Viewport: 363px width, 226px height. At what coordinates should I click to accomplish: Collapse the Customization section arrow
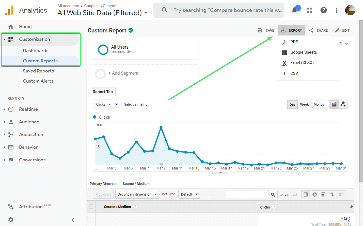pos(4,39)
